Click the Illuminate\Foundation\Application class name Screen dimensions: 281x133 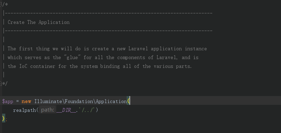(x=80, y=101)
